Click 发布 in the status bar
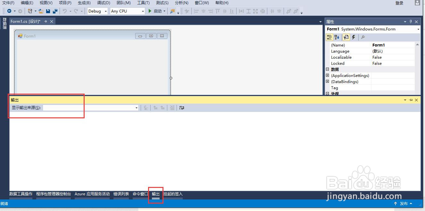425x211 pixels. [404, 204]
